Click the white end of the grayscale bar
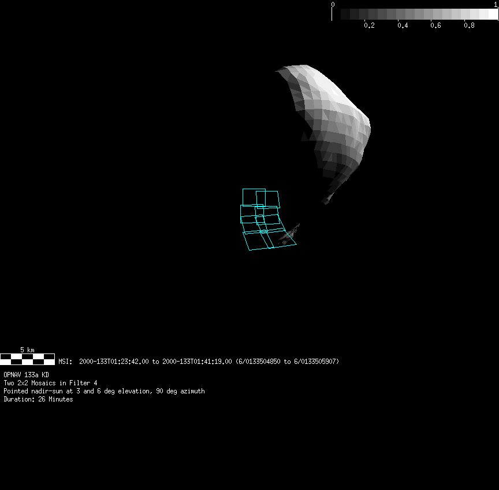 (492, 14)
